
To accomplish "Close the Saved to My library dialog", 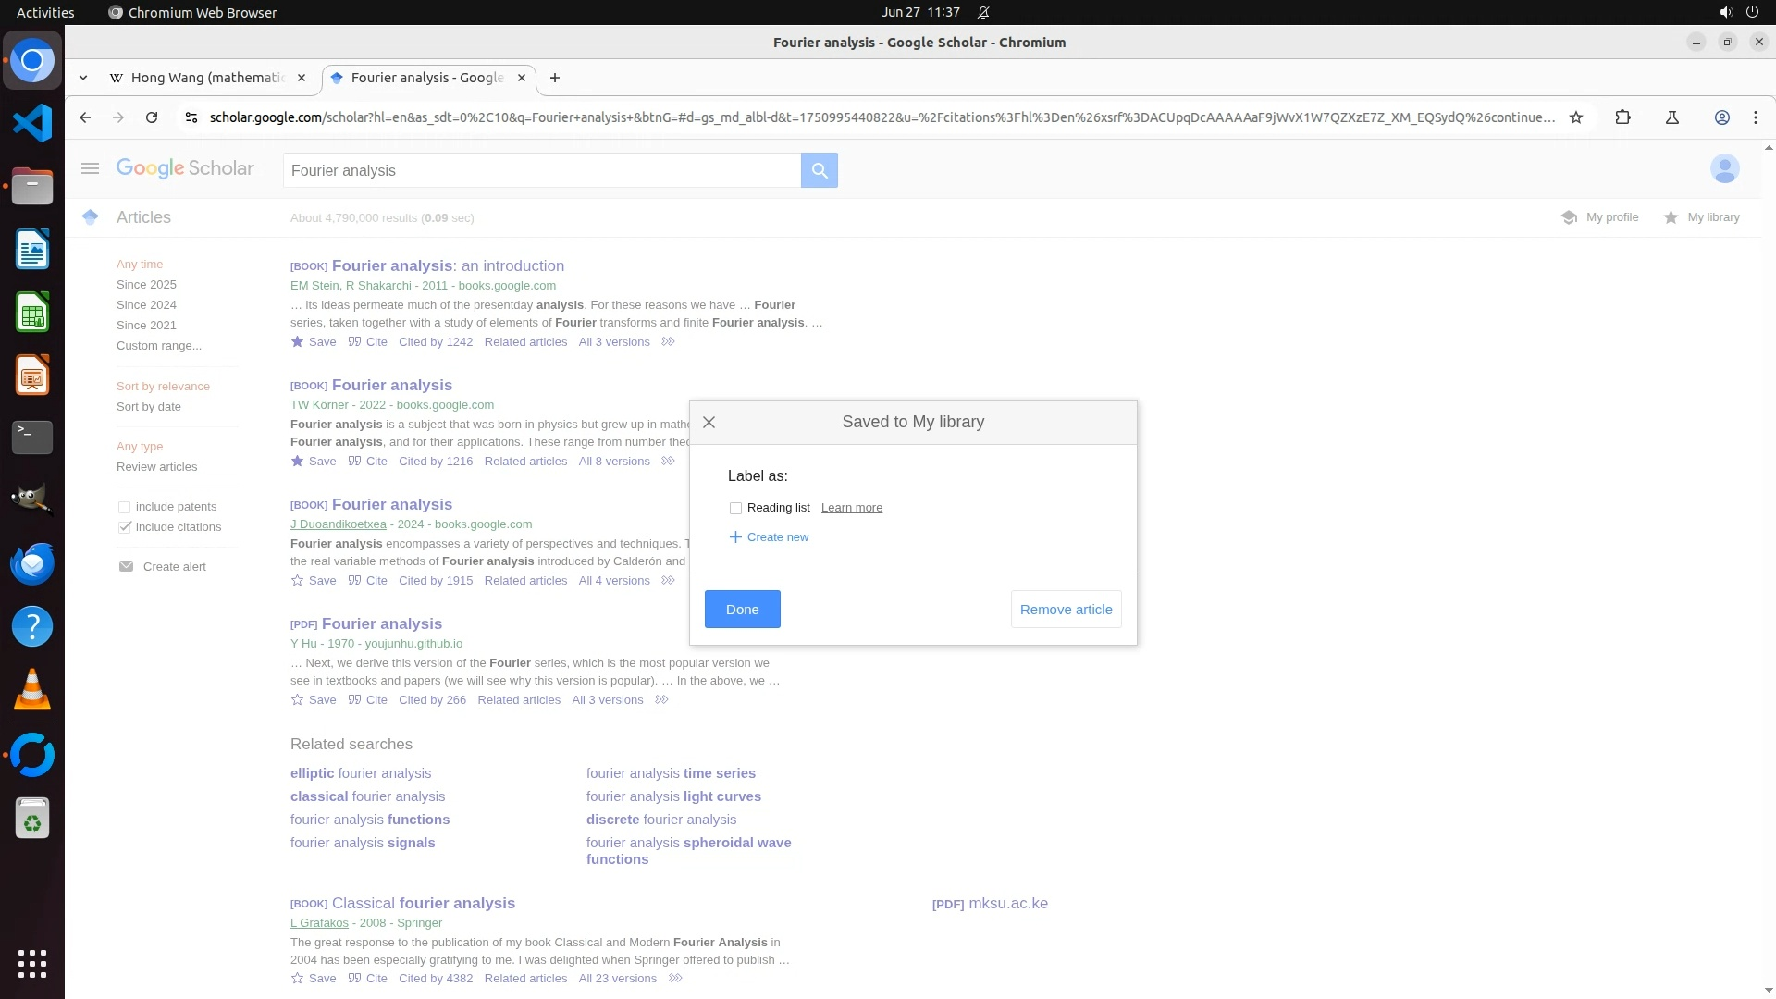I will 709,423.
